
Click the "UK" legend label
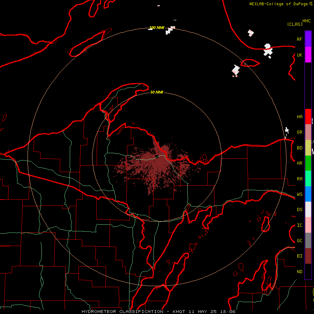pyautogui.click(x=300, y=55)
